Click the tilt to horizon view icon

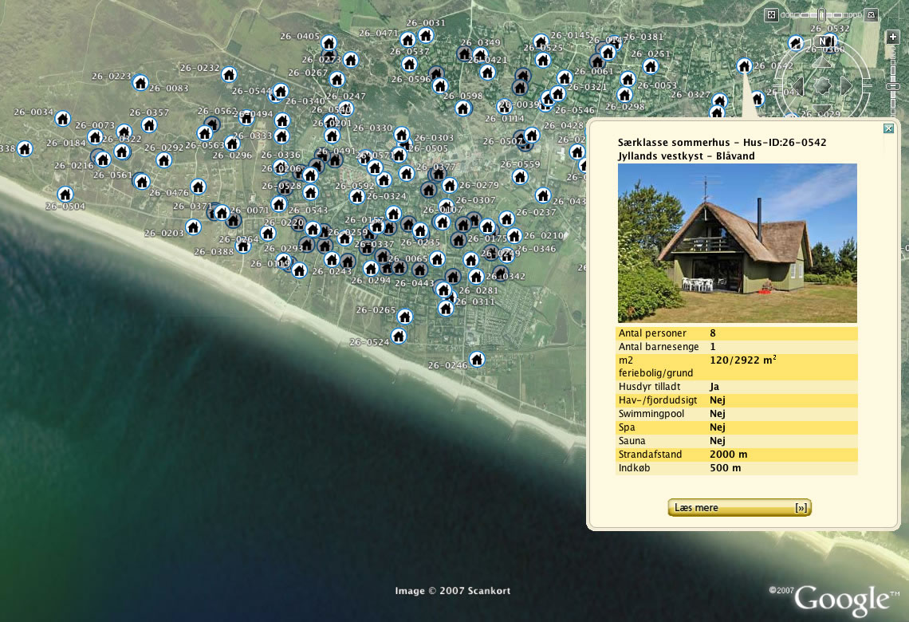(872, 14)
